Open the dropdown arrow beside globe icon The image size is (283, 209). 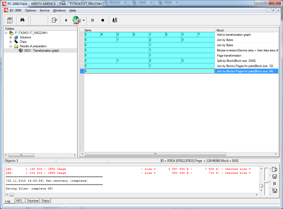click(x=83, y=20)
